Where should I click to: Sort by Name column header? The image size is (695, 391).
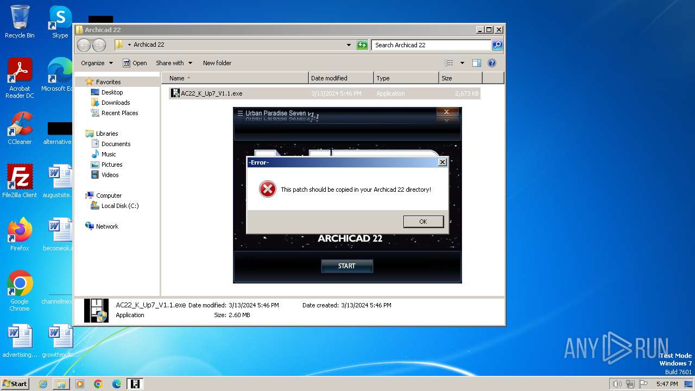[235, 78]
